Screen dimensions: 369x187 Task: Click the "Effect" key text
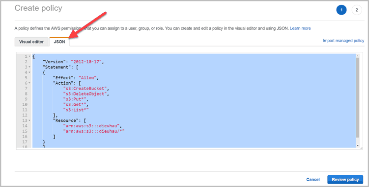(63, 78)
